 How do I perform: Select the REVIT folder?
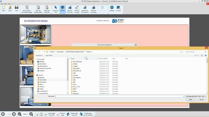click(75, 89)
